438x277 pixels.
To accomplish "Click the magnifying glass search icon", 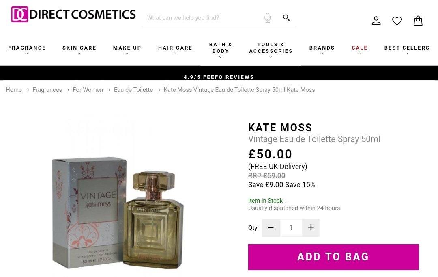I will (x=286, y=18).
